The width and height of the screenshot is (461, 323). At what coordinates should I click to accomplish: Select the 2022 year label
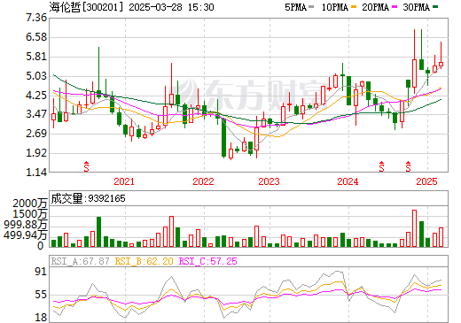tap(203, 181)
